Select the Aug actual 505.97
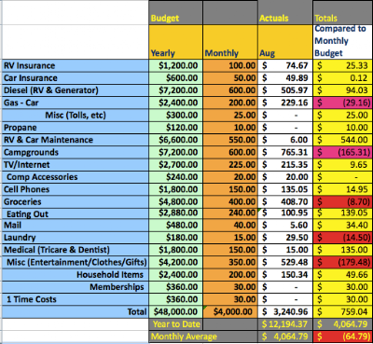Image resolution: width=373 pixels, height=344 pixels. pos(285,90)
